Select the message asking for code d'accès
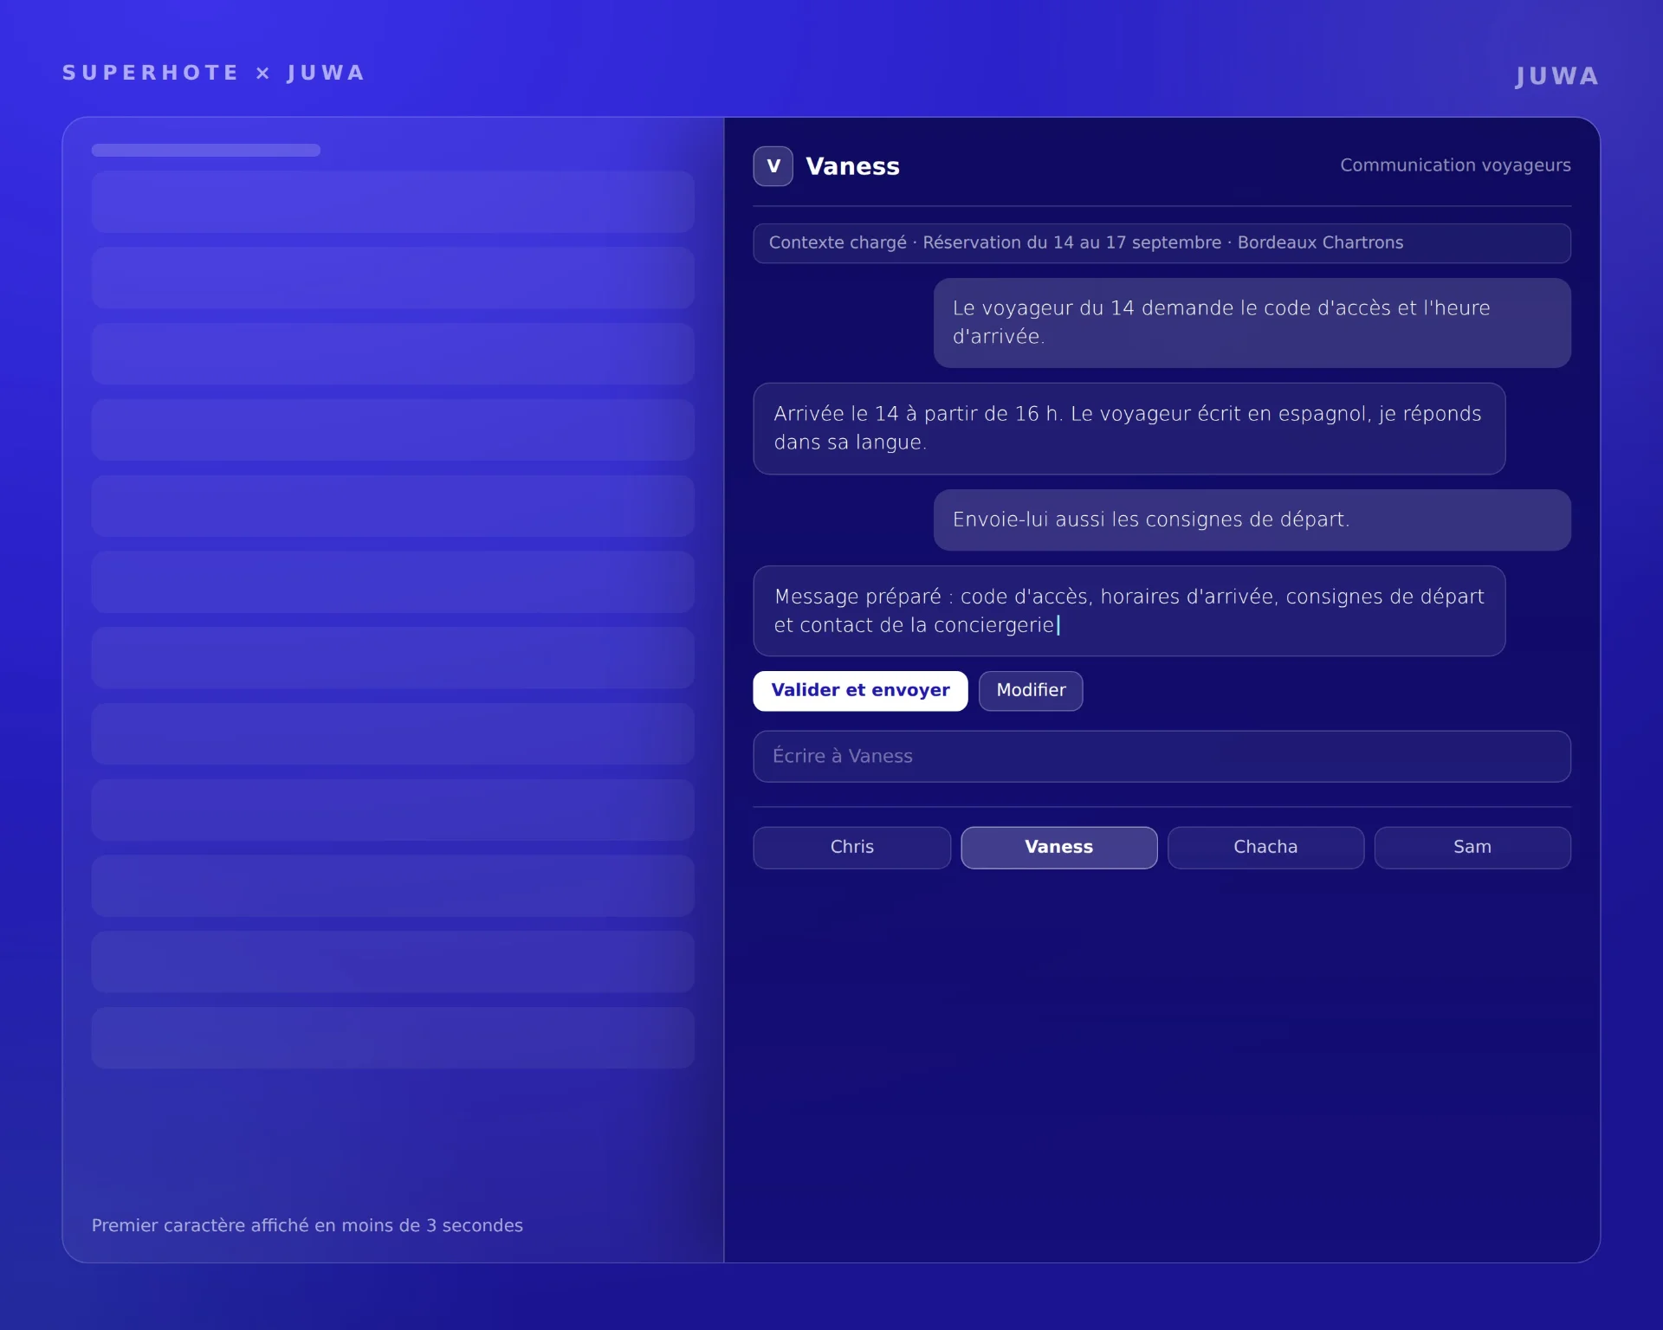The image size is (1663, 1330). pyautogui.click(x=1252, y=323)
